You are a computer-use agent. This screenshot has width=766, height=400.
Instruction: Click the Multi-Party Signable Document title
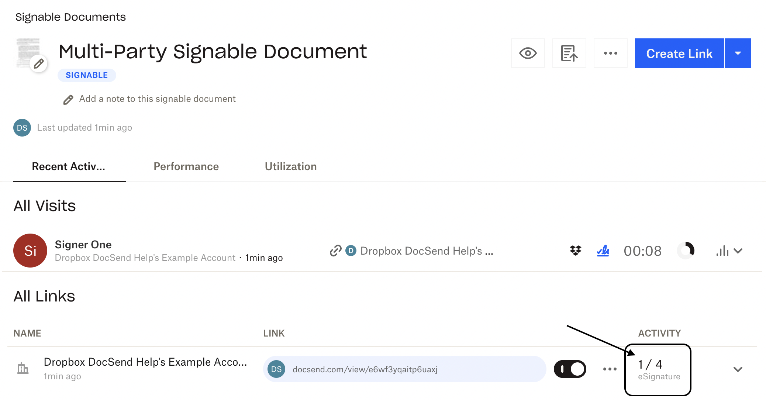[x=213, y=51]
